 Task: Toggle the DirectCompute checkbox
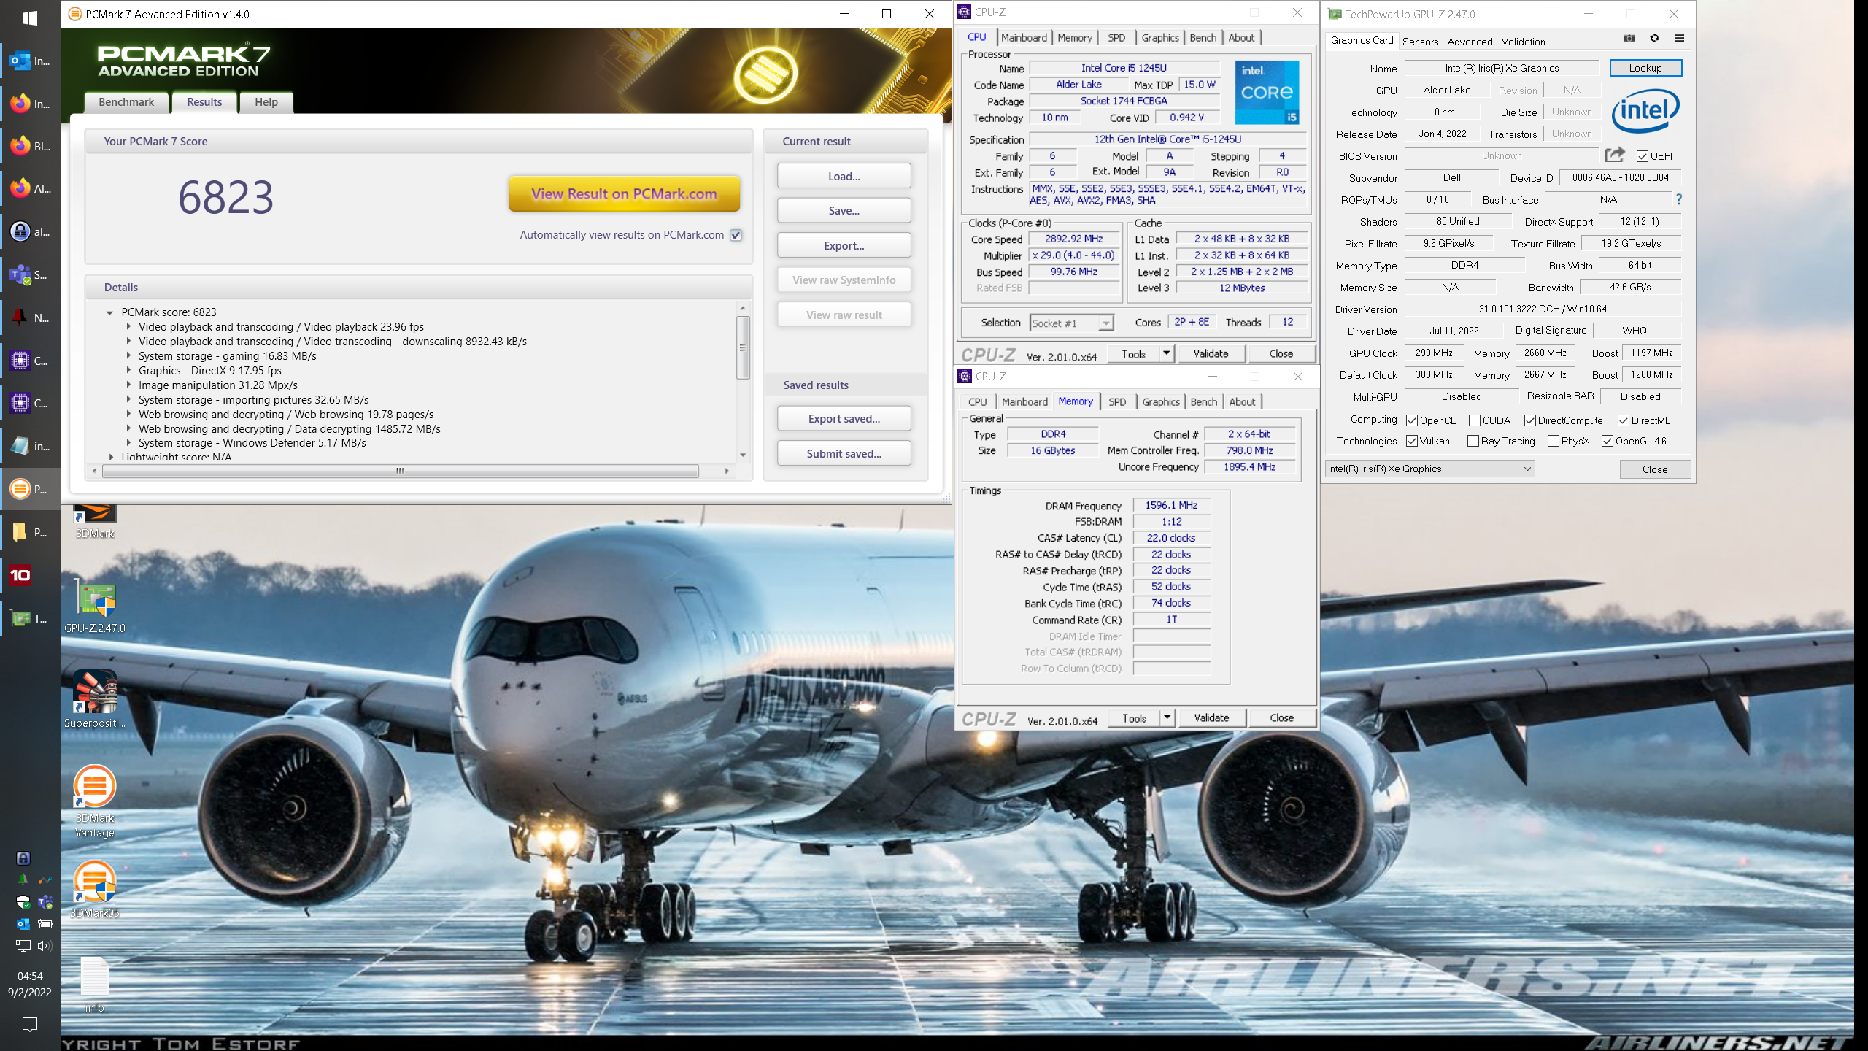click(1530, 420)
